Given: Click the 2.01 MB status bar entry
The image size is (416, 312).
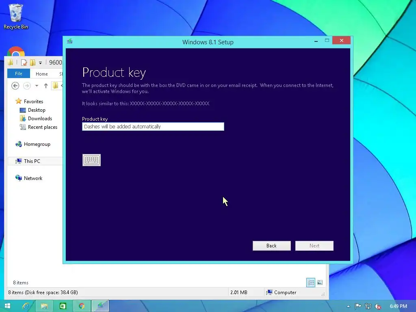Looking at the screenshot, I should 239,292.
